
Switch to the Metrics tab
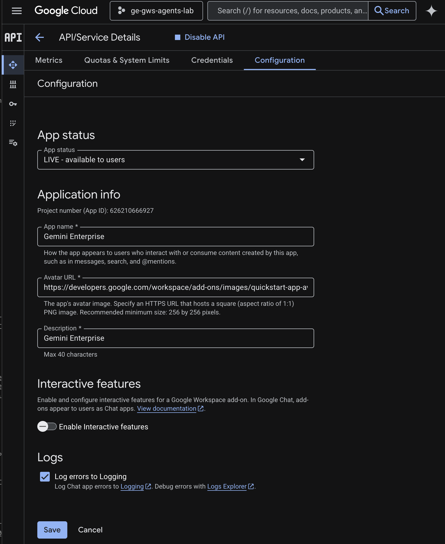click(49, 60)
